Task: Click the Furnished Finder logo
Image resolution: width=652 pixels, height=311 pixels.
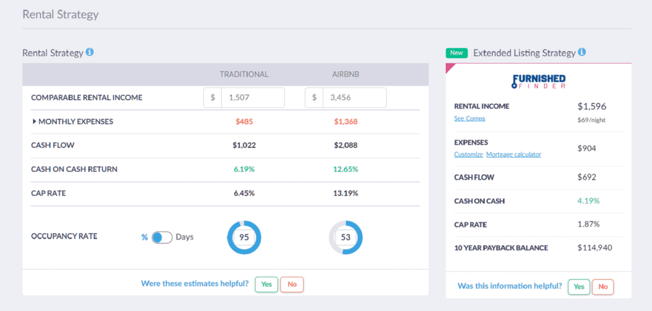Action: 538,82
